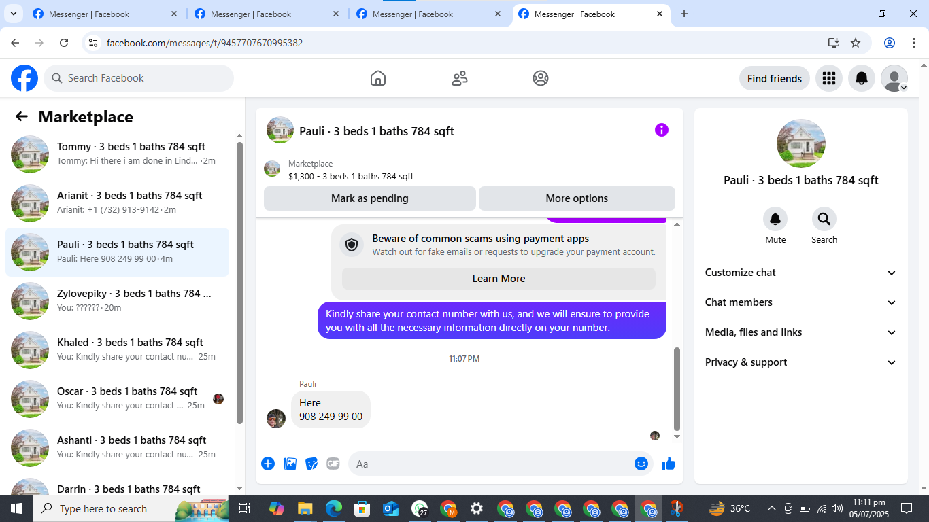The width and height of the screenshot is (929, 522).
Task: Click More options button
Action: tap(577, 198)
